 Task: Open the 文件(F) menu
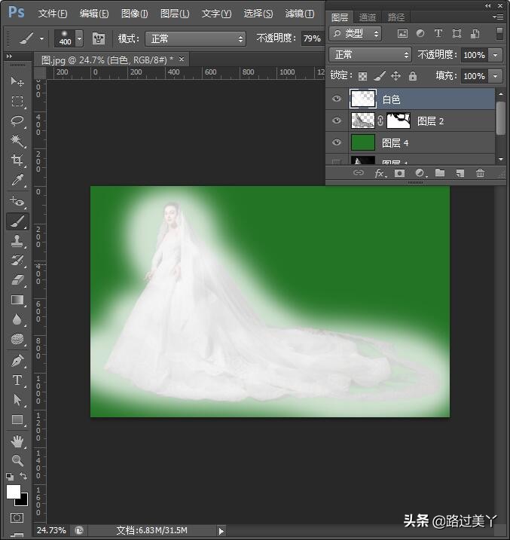coord(52,14)
